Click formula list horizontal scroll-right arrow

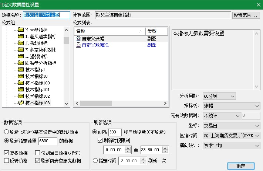tap(165, 103)
